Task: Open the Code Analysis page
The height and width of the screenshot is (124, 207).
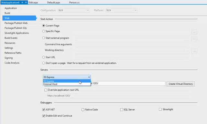Action: (12, 63)
